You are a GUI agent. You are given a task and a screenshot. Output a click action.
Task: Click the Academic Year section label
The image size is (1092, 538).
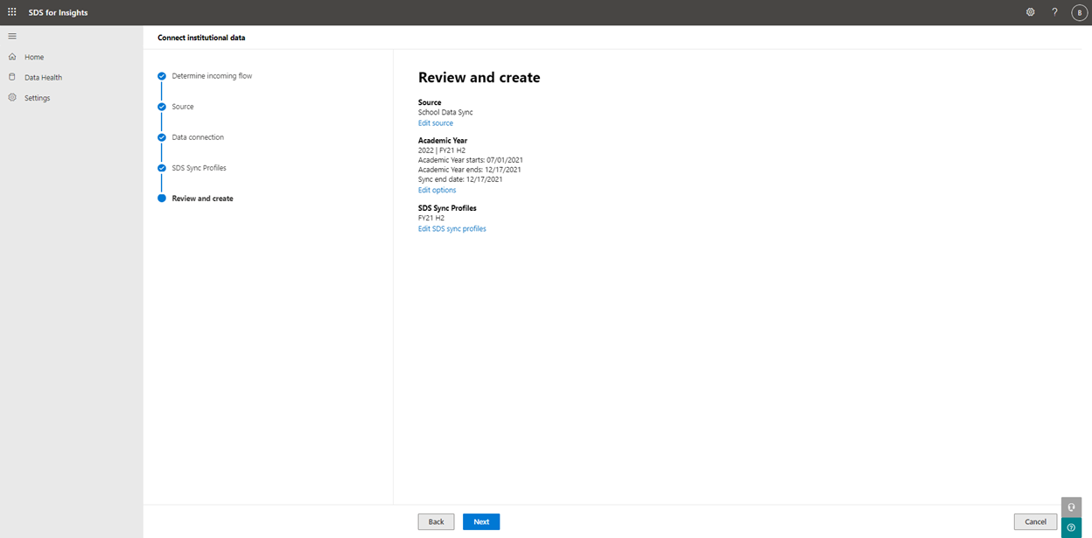443,140
